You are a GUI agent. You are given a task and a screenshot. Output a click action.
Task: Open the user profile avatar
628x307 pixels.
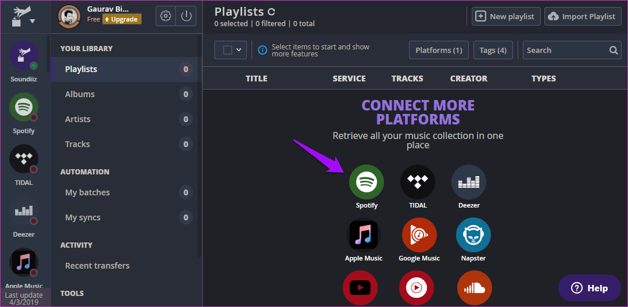point(69,17)
